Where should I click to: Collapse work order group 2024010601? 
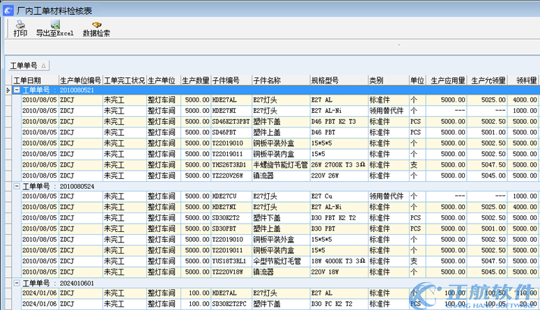(17, 283)
